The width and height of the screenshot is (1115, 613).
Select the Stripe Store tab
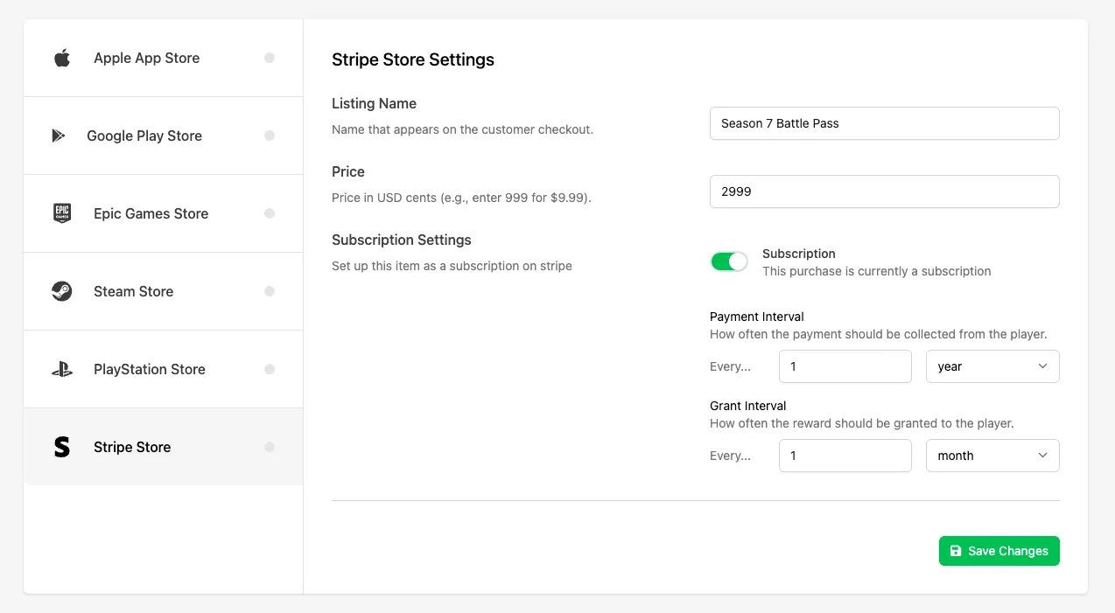(x=163, y=447)
